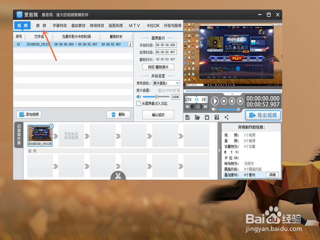This screenshot has width=320, height=240.
Task: Click the info panel collapse arrow
Action: coord(219,150)
